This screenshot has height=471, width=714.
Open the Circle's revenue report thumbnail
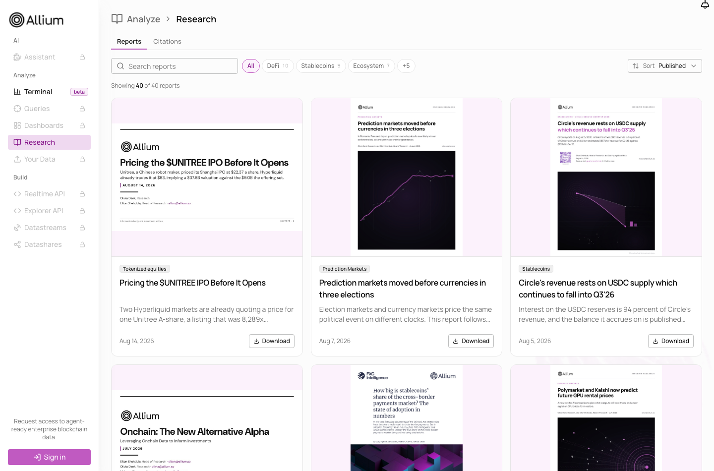coord(606,177)
